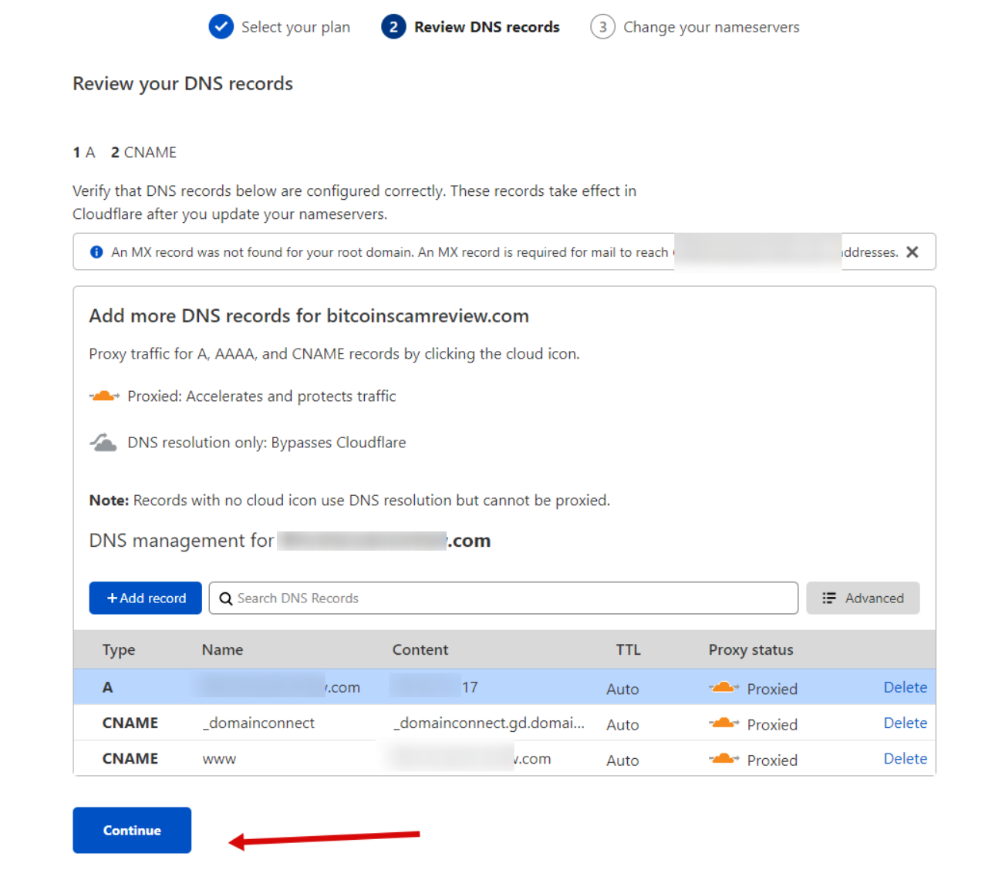This screenshot has height=880, width=985.
Task: Click the completed checkmark for Select your plan
Action: click(x=221, y=27)
